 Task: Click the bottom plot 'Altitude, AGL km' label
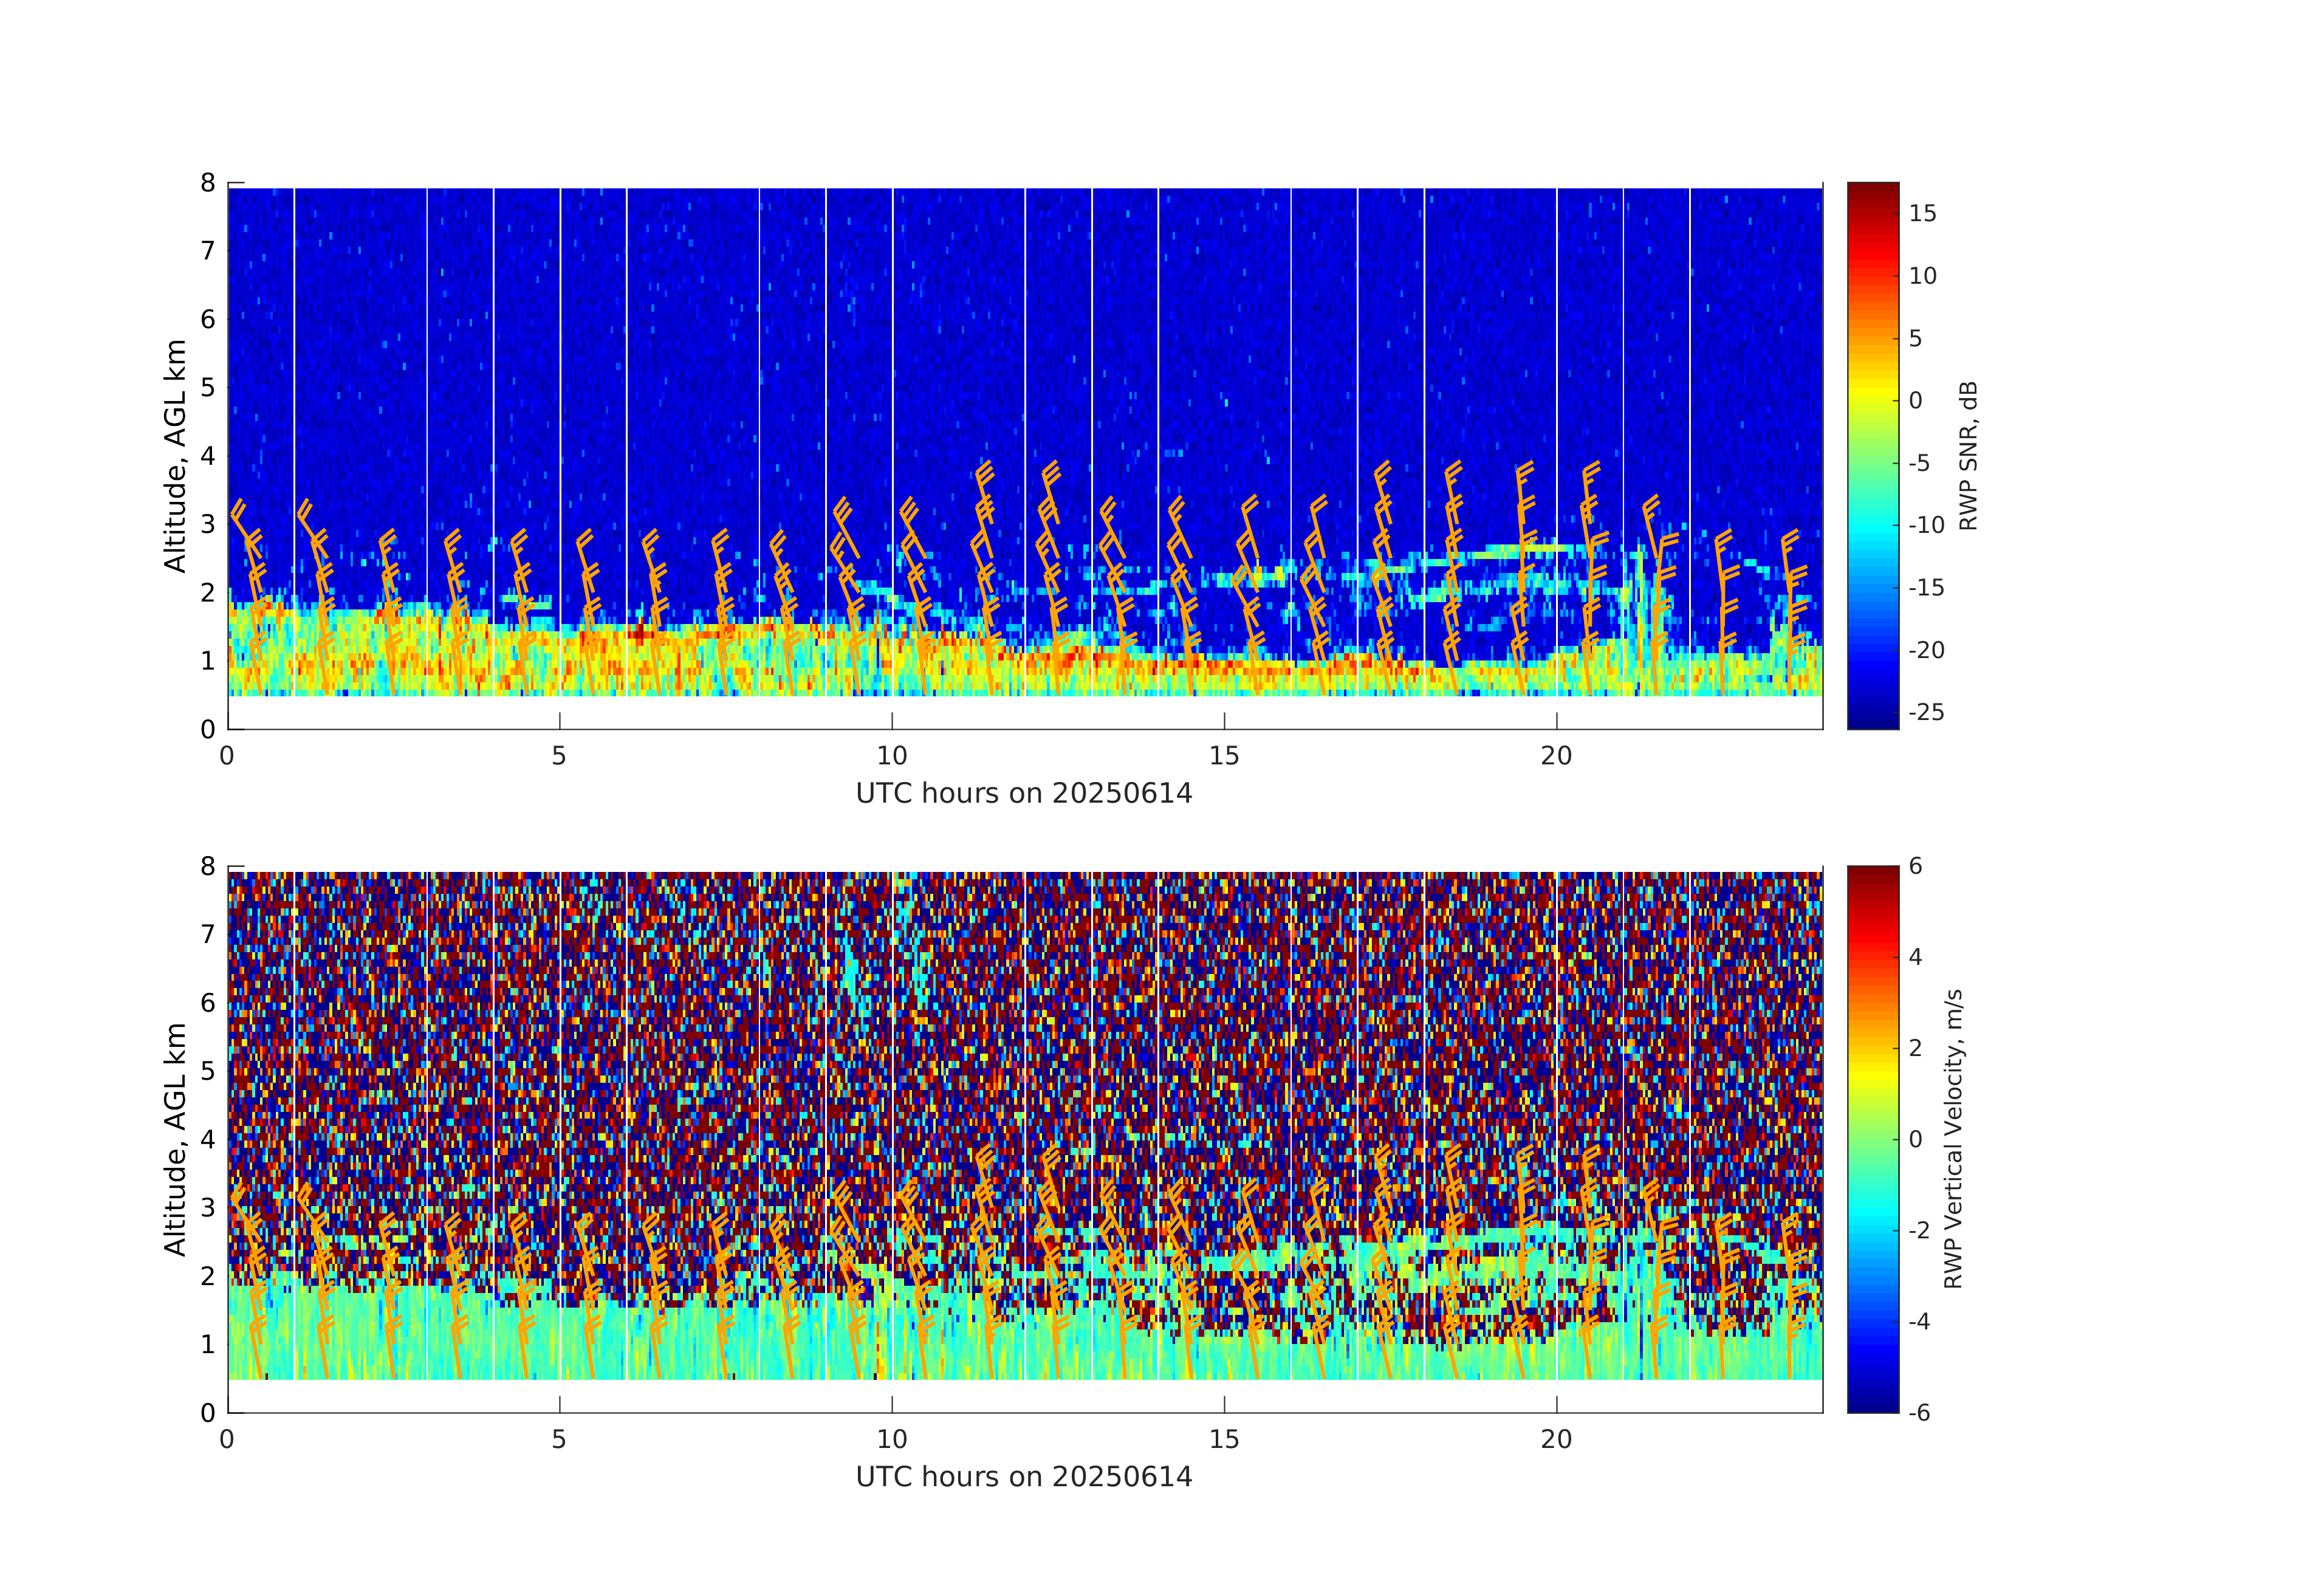point(175,1139)
